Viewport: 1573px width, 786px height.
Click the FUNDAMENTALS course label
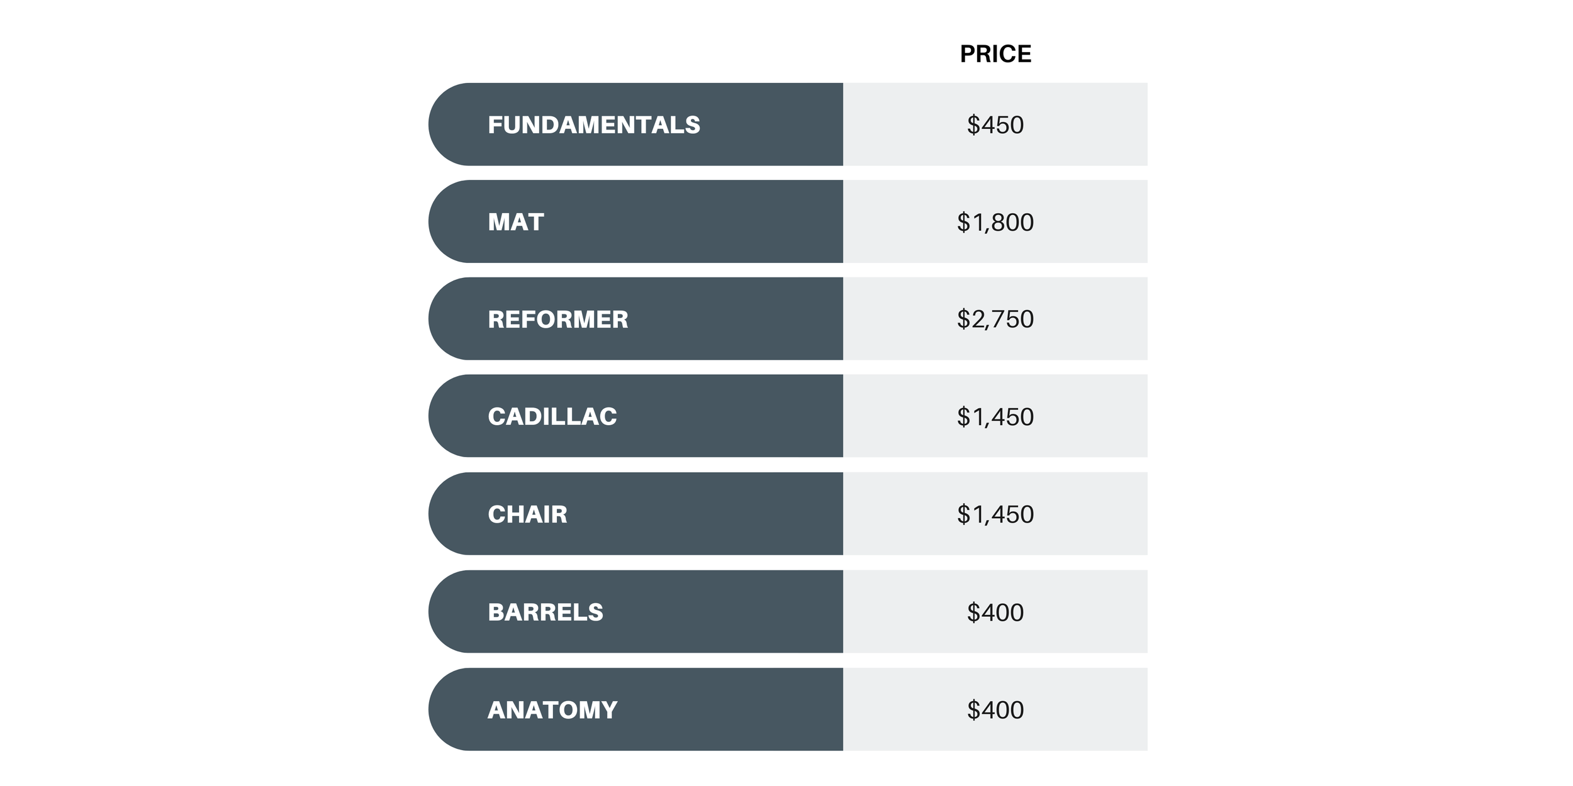pyautogui.click(x=593, y=125)
